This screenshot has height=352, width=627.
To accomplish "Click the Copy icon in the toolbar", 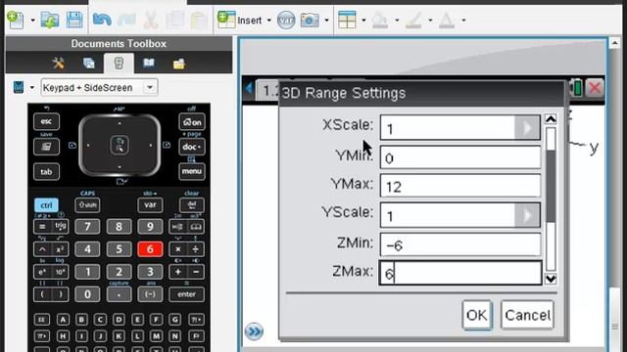I will [x=174, y=20].
